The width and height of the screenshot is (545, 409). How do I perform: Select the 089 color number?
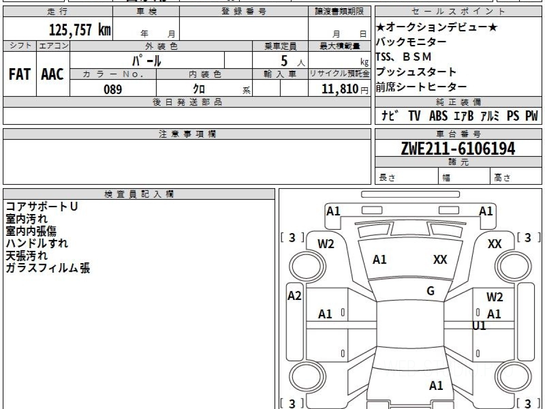[x=113, y=89]
